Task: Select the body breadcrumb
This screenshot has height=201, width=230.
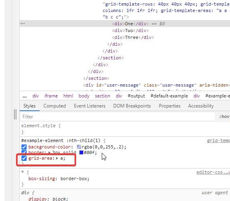Action: (84, 96)
